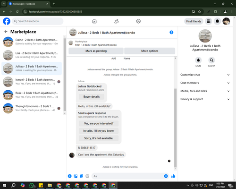Go back with the Marketplace arrow
Viewport: 236px width, 189px height.
(x=6, y=32)
